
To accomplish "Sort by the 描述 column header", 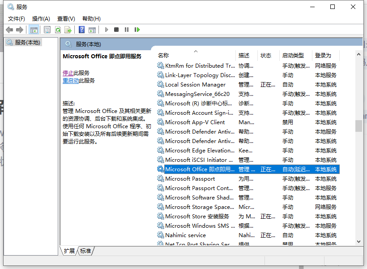I will pos(247,55).
